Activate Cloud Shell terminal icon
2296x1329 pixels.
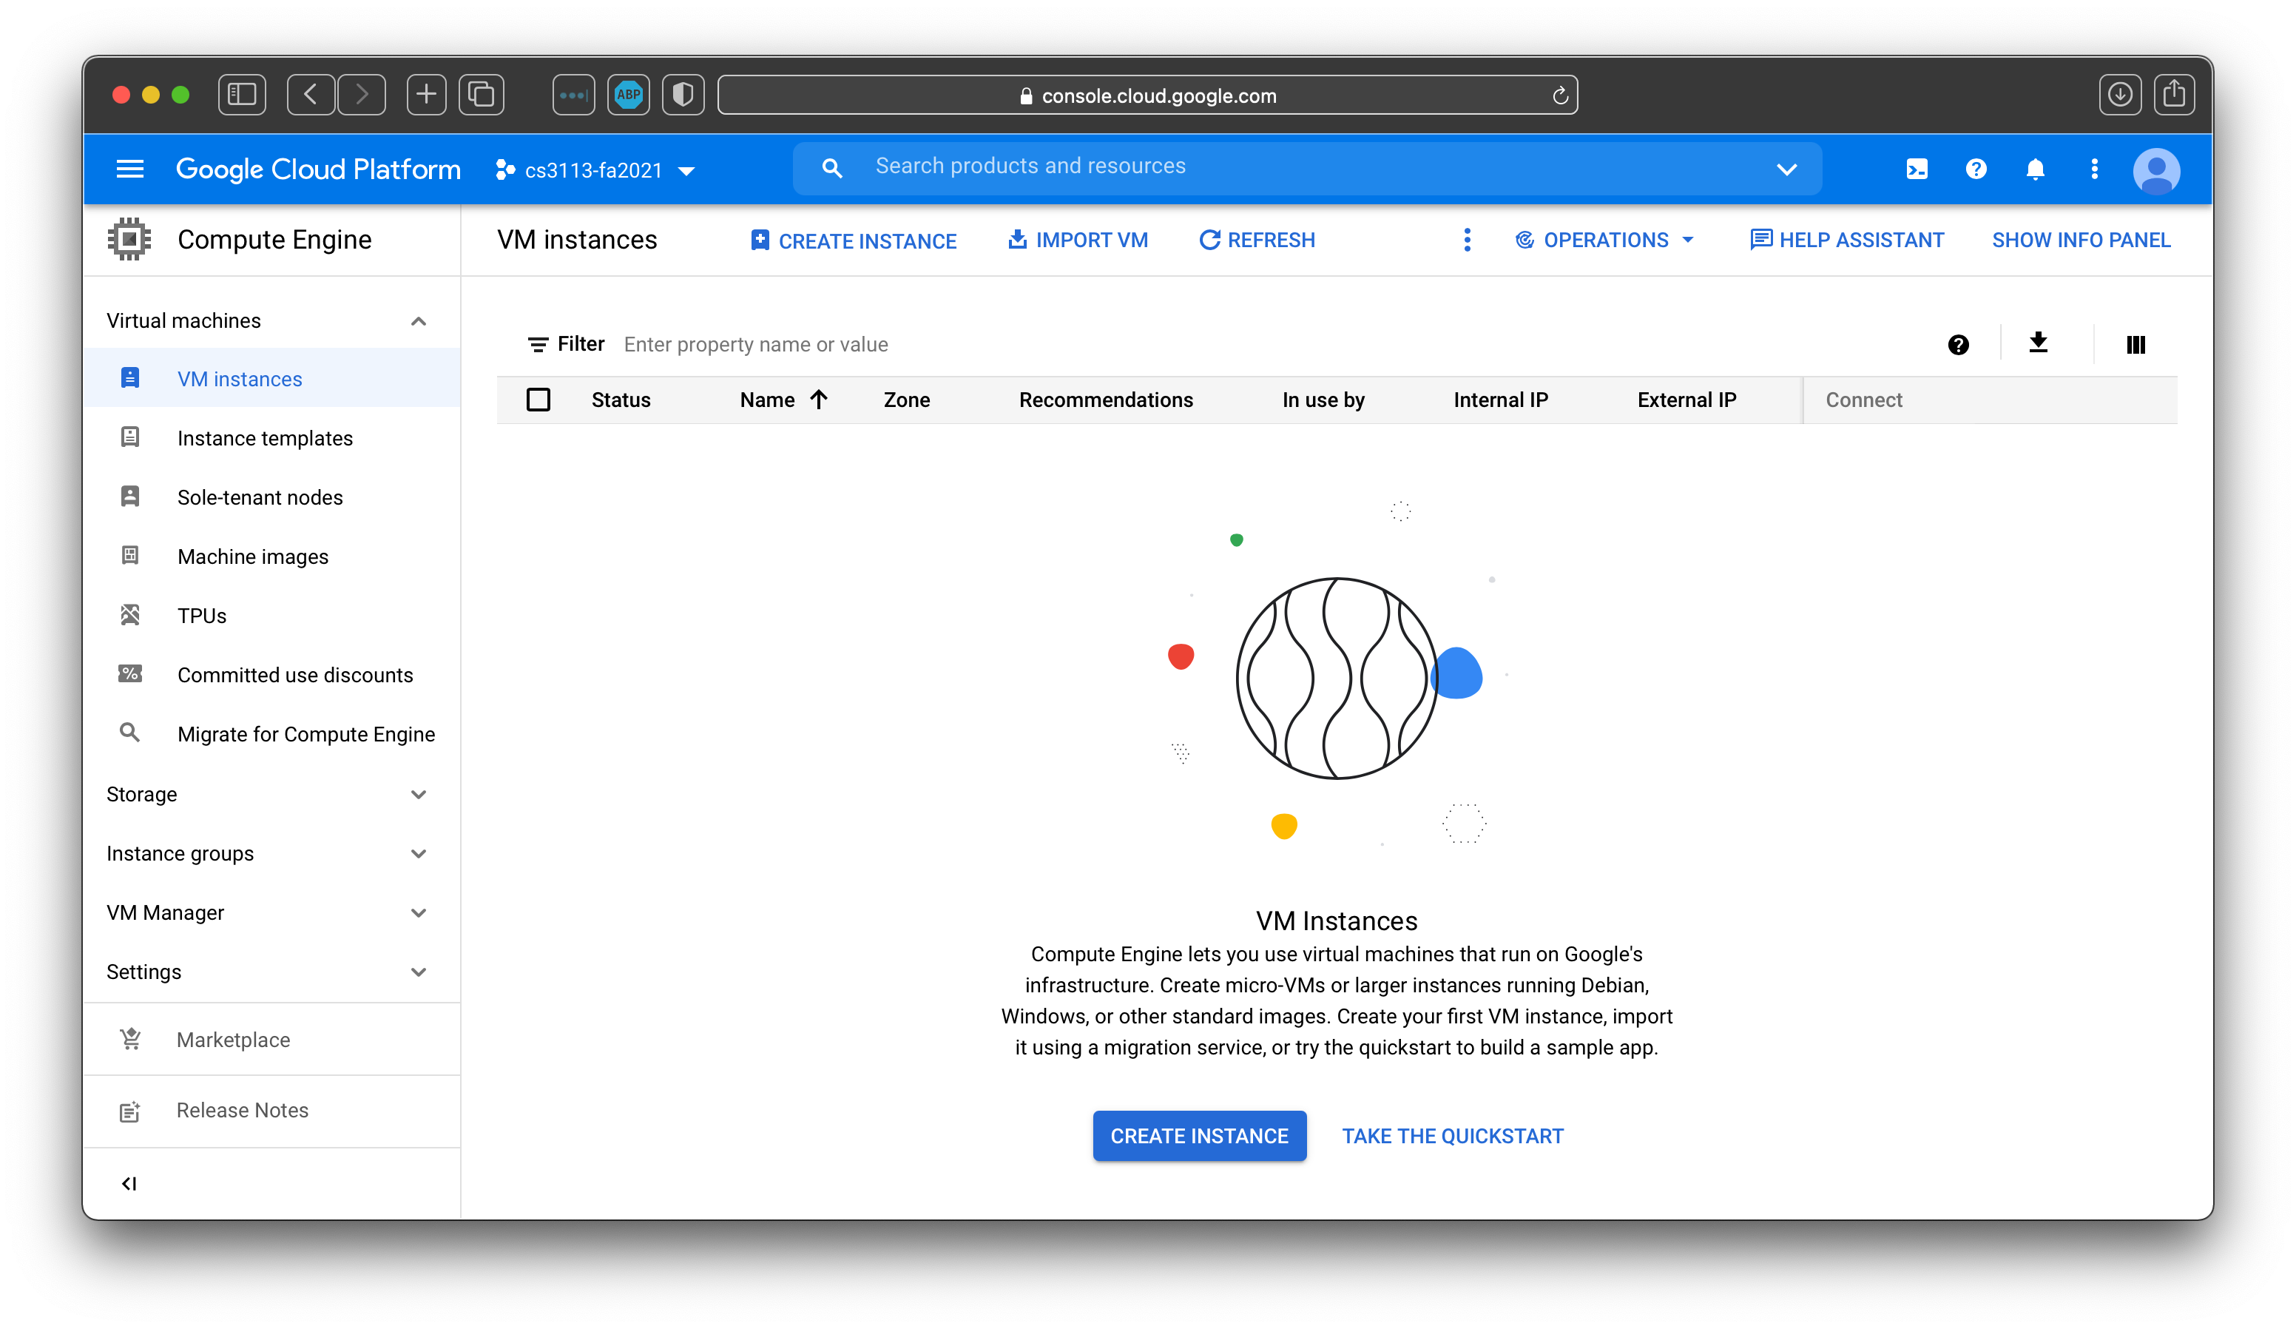1916,169
